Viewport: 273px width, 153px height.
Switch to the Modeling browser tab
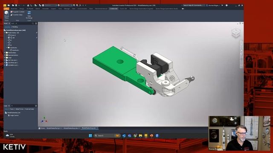15,27
